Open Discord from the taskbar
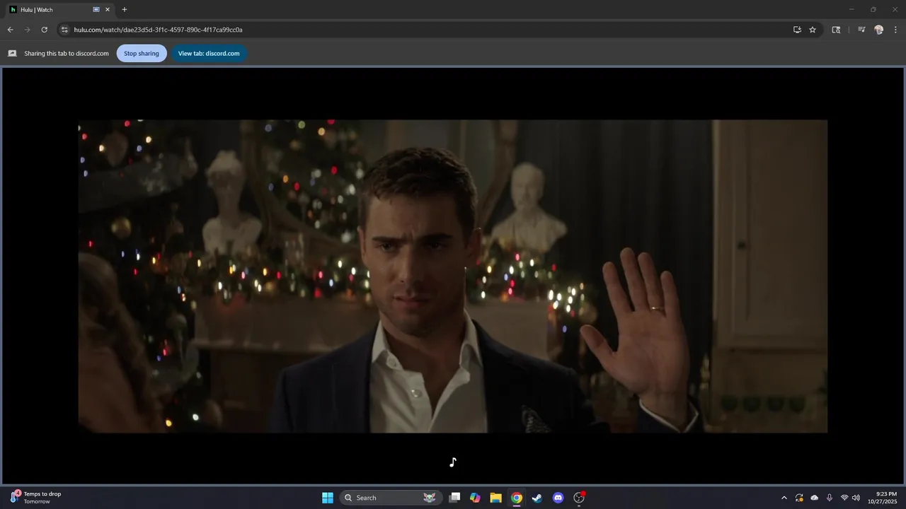The height and width of the screenshot is (509, 906). pos(558,498)
